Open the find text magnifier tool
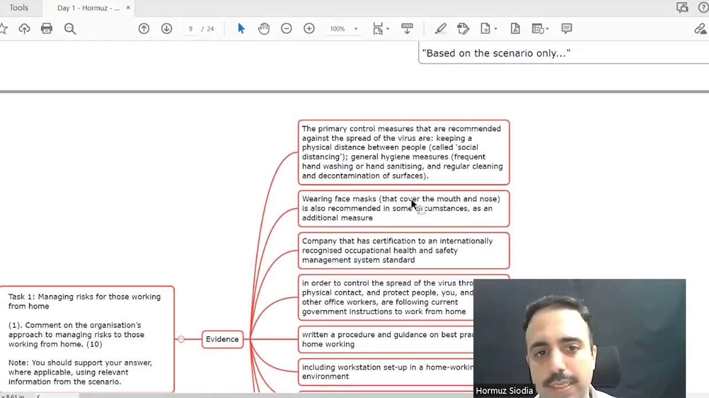This screenshot has width=709, height=398. [70, 29]
